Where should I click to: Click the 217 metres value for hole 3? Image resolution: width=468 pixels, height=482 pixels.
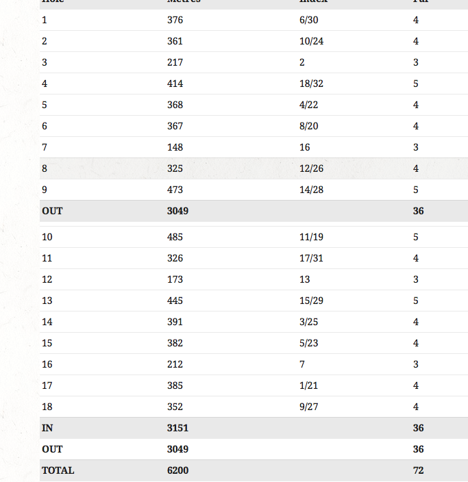pos(175,62)
